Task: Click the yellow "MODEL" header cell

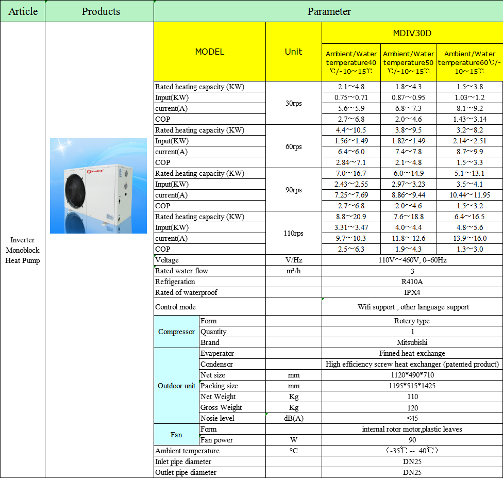Action: tap(210, 52)
